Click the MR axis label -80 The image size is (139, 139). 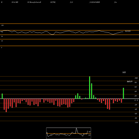tap(136, 118)
